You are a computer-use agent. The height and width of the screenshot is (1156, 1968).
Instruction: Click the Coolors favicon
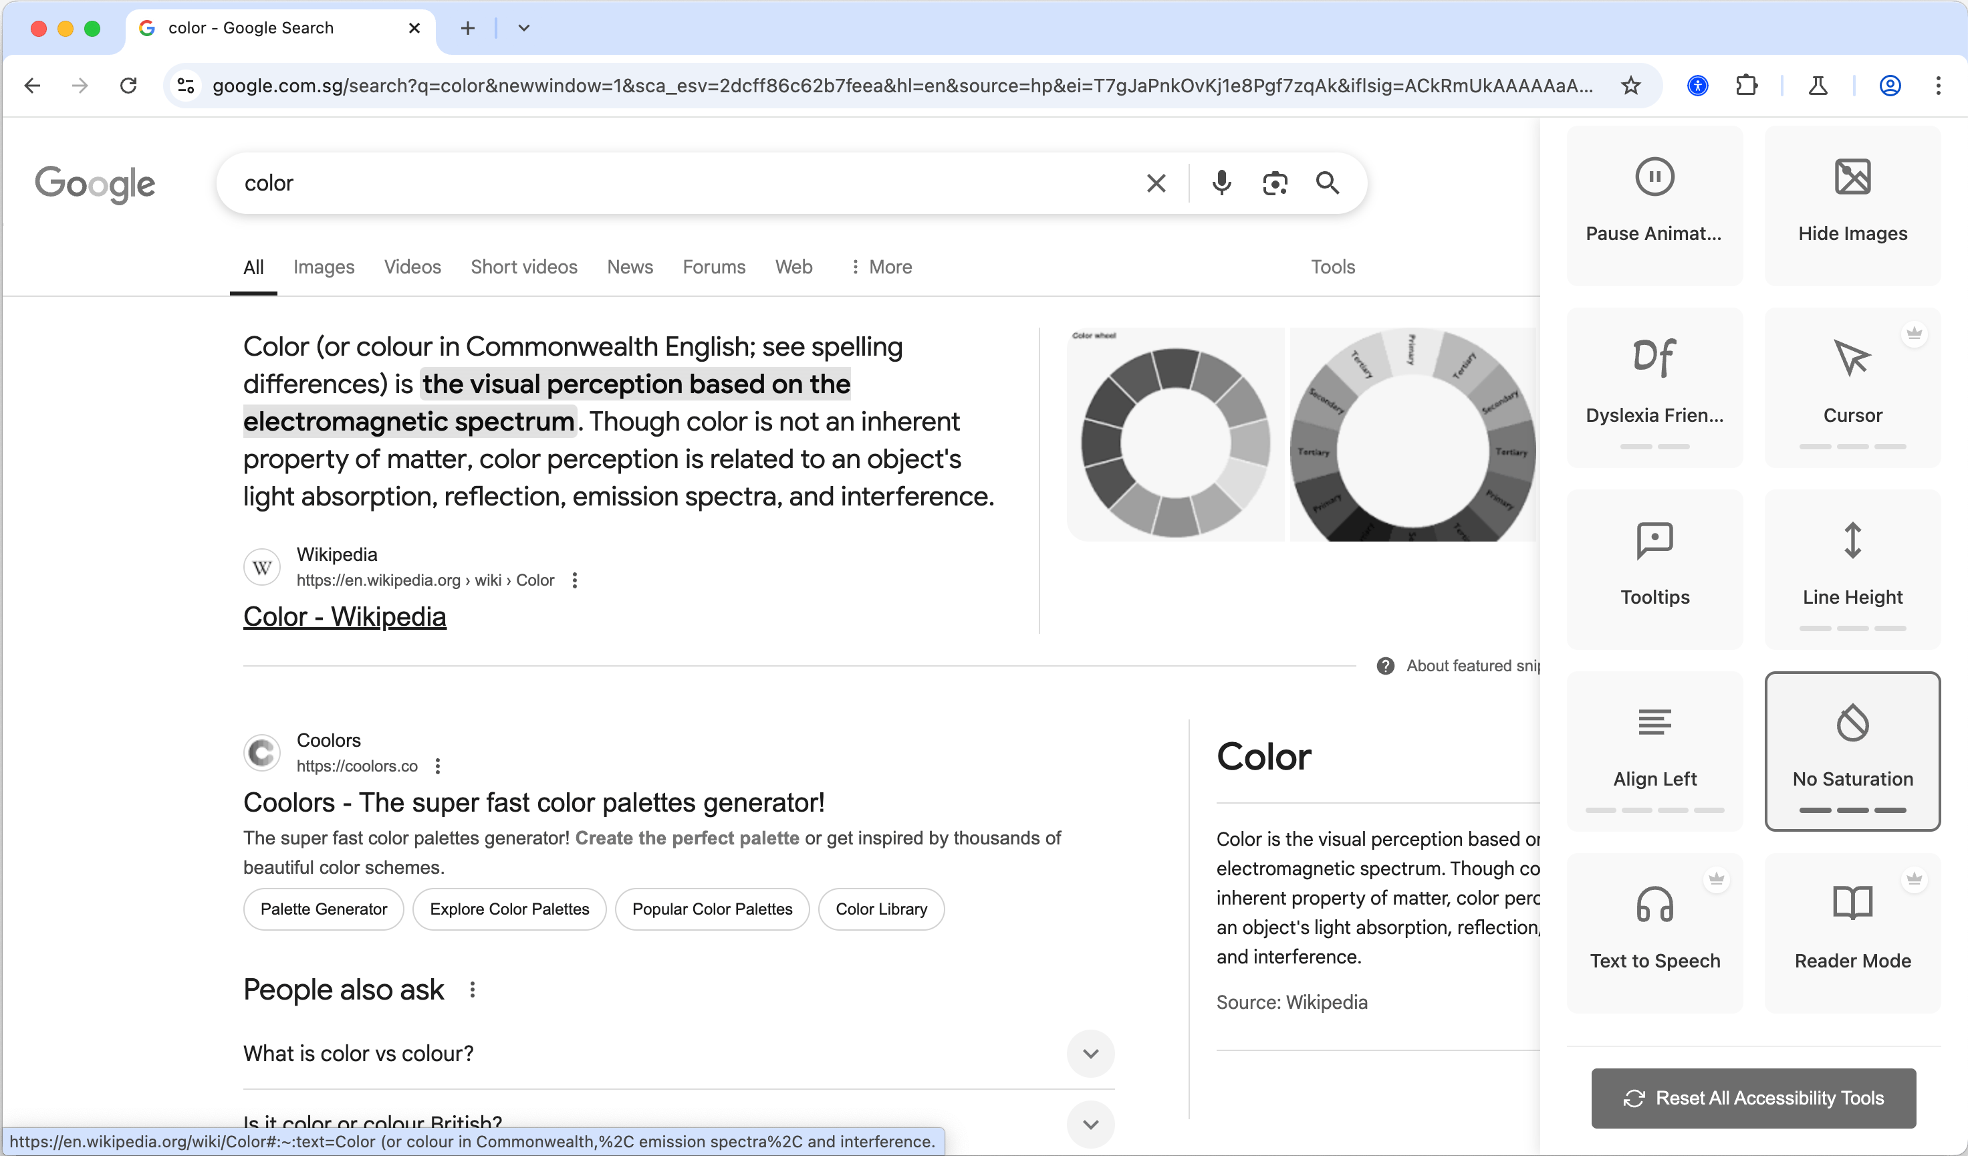(x=263, y=753)
